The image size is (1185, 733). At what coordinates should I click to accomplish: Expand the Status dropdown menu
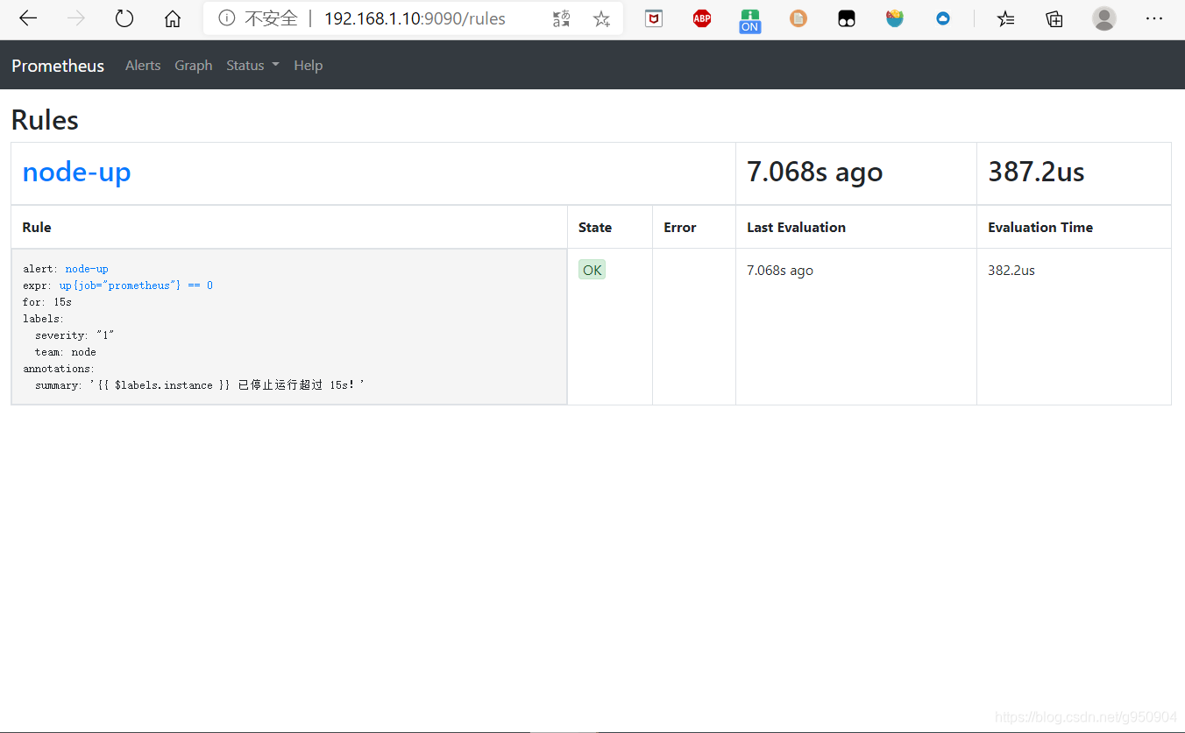point(252,66)
